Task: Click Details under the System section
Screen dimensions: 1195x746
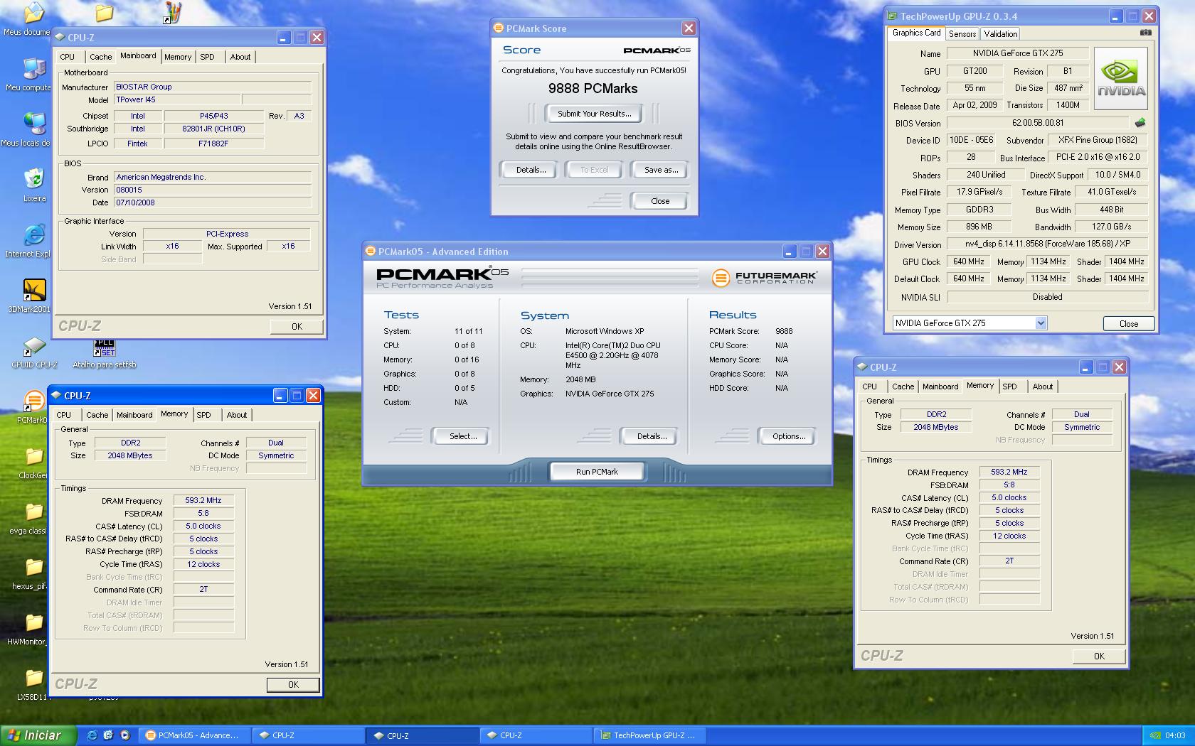Action: (x=652, y=436)
